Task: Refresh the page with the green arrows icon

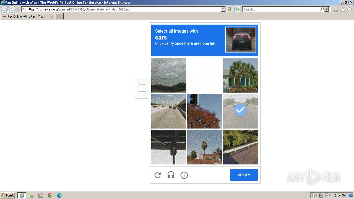Action: pyautogui.click(x=237, y=9)
